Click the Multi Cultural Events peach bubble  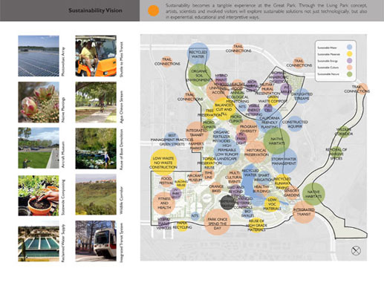(x=234, y=177)
